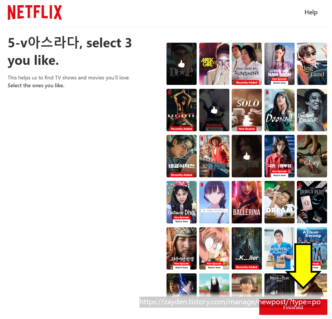Viewport: 332px width, 319px height.
Task: Select the bottom-row poster of smiling young man
Action: (x=247, y=285)
